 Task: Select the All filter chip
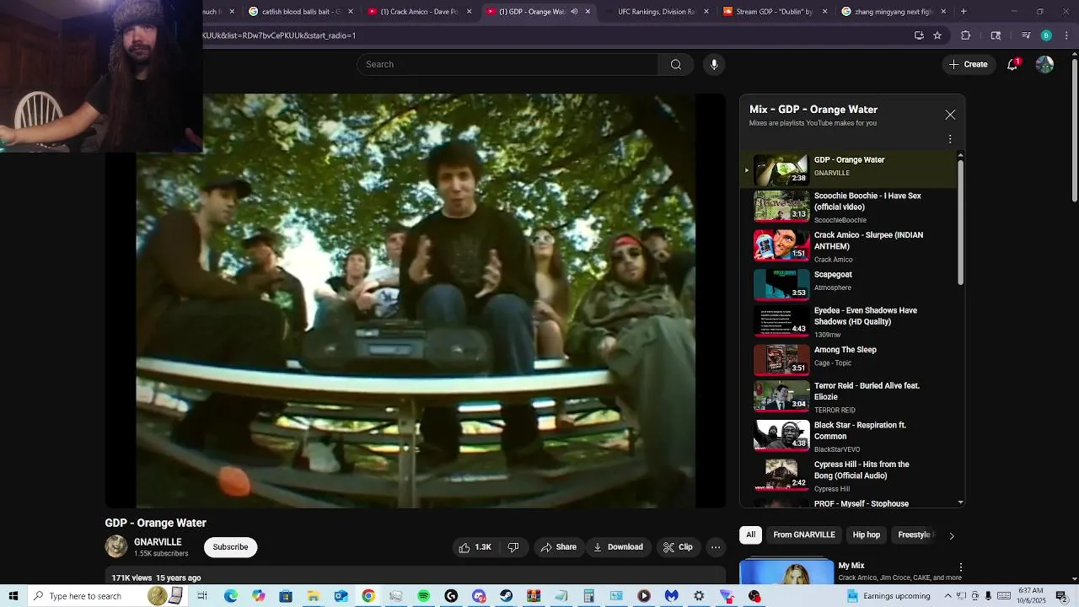750,534
